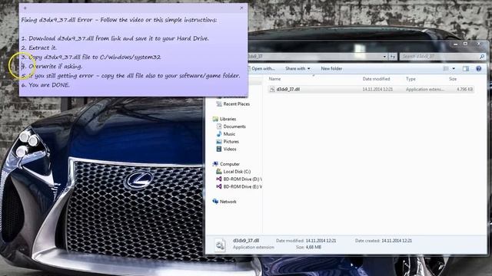
Task: Click the details pane file thumbnail
Action: pos(220,245)
